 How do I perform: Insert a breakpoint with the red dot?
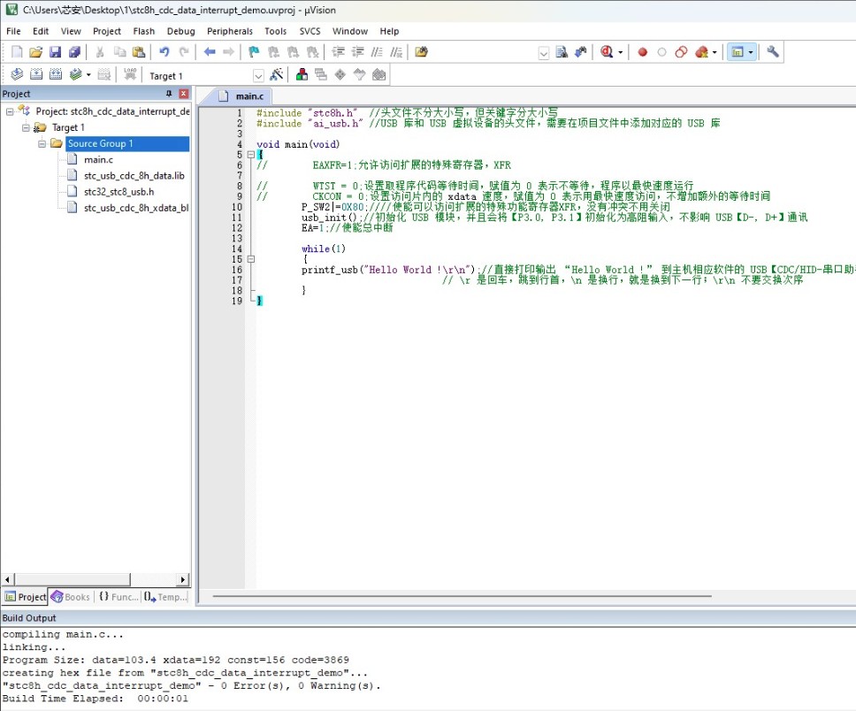(643, 52)
